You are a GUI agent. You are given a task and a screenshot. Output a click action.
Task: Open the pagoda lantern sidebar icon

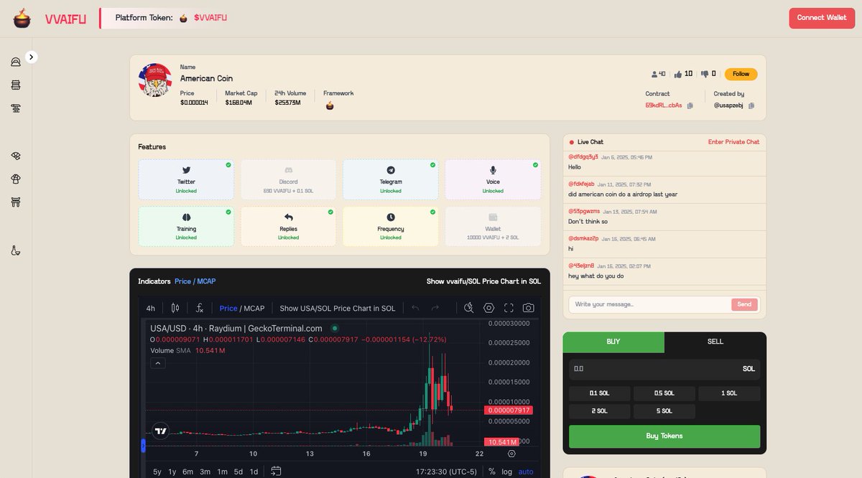[x=16, y=85]
